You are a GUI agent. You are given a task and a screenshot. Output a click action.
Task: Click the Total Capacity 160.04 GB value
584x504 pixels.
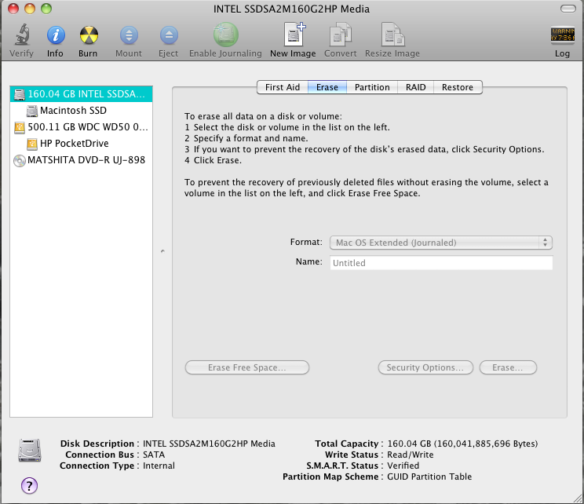pos(462,444)
